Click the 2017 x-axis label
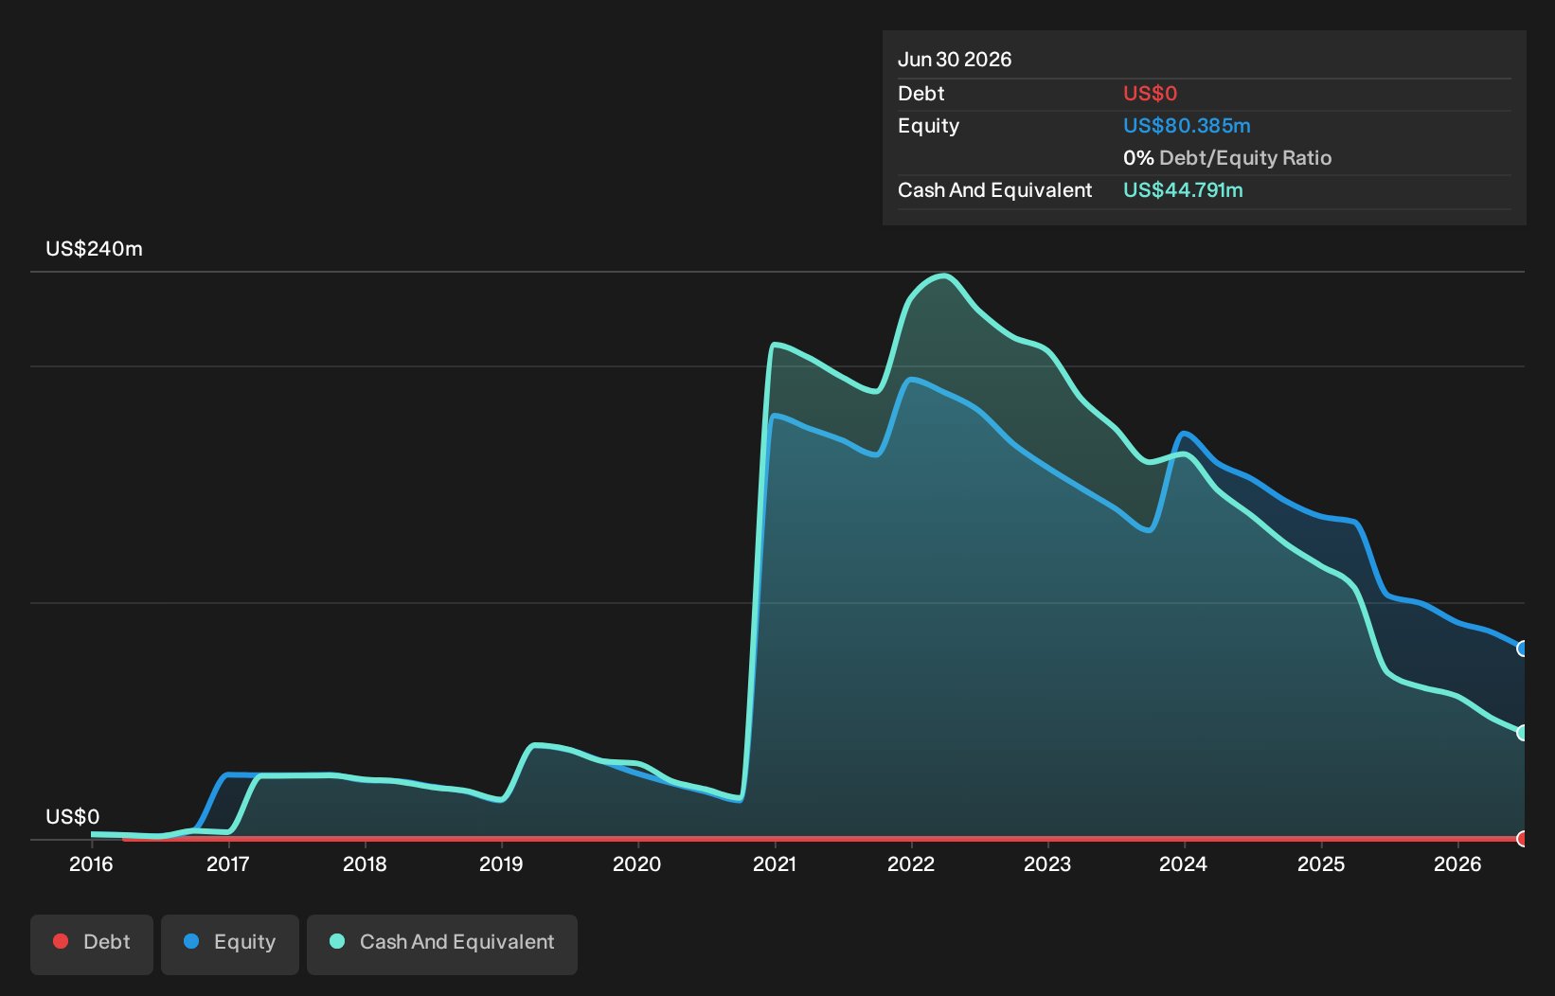1555x996 pixels. coord(227,864)
